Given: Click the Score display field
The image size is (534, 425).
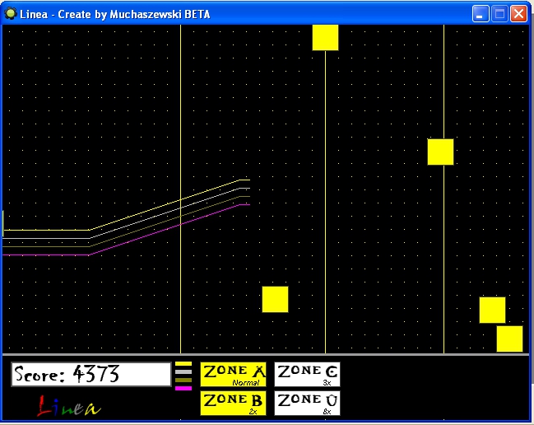Looking at the screenshot, I should [91, 375].
